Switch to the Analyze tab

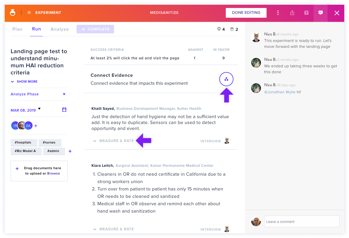[x=60, y=29]
